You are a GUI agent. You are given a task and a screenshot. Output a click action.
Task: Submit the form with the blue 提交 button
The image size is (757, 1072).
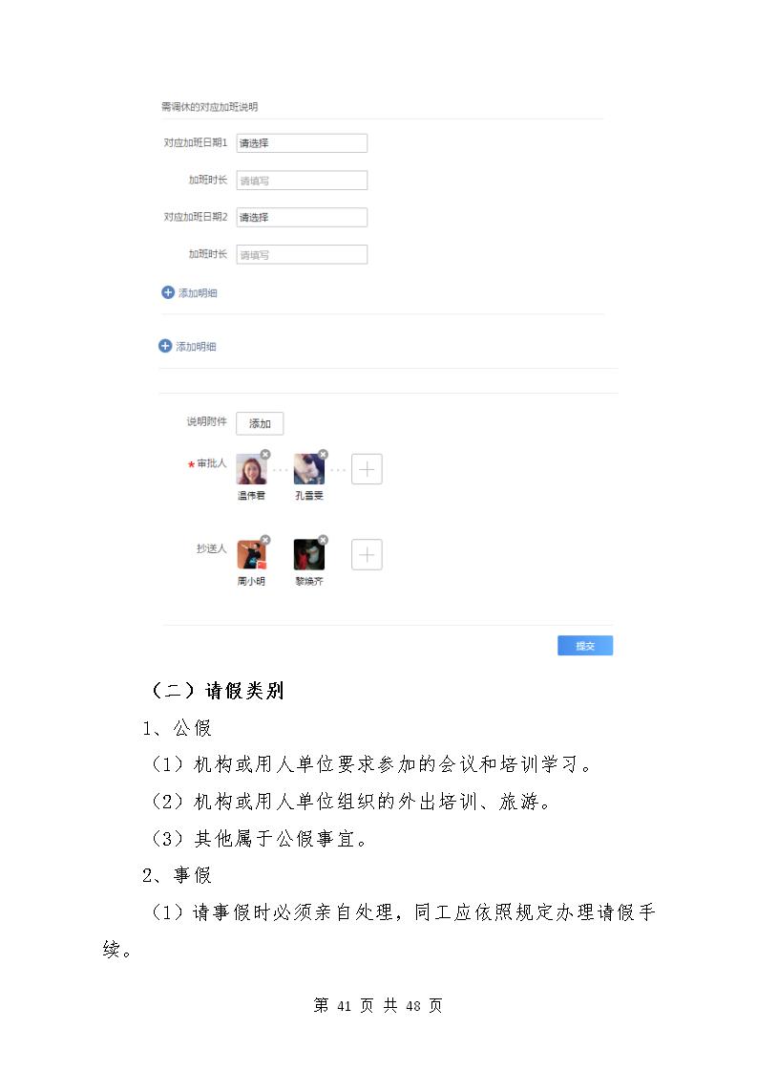coord(585,645)
